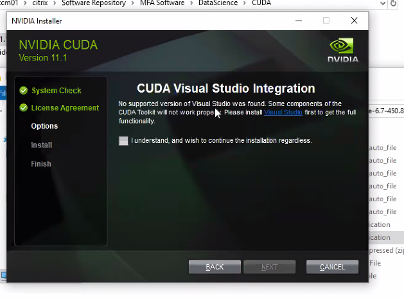Expand chevron after 'Software Repository' breadcrumb
404x299 pixels.
(x=133, y=3)
